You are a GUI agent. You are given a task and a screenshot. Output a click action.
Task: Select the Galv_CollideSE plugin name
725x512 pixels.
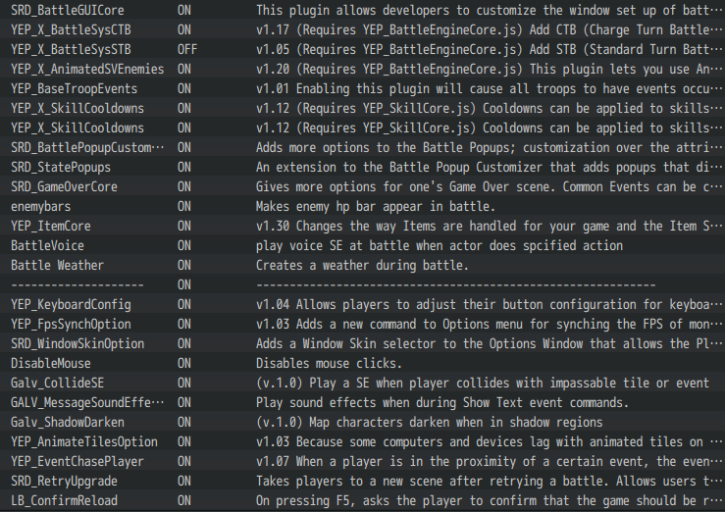[x=57, y=383]
